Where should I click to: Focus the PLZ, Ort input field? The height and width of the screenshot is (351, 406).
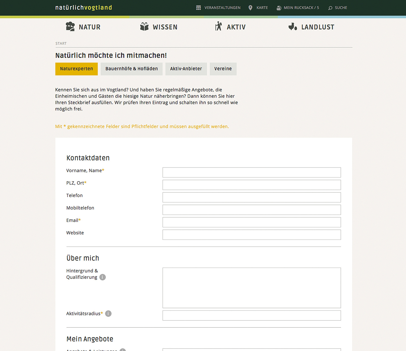tap(252, 185)
